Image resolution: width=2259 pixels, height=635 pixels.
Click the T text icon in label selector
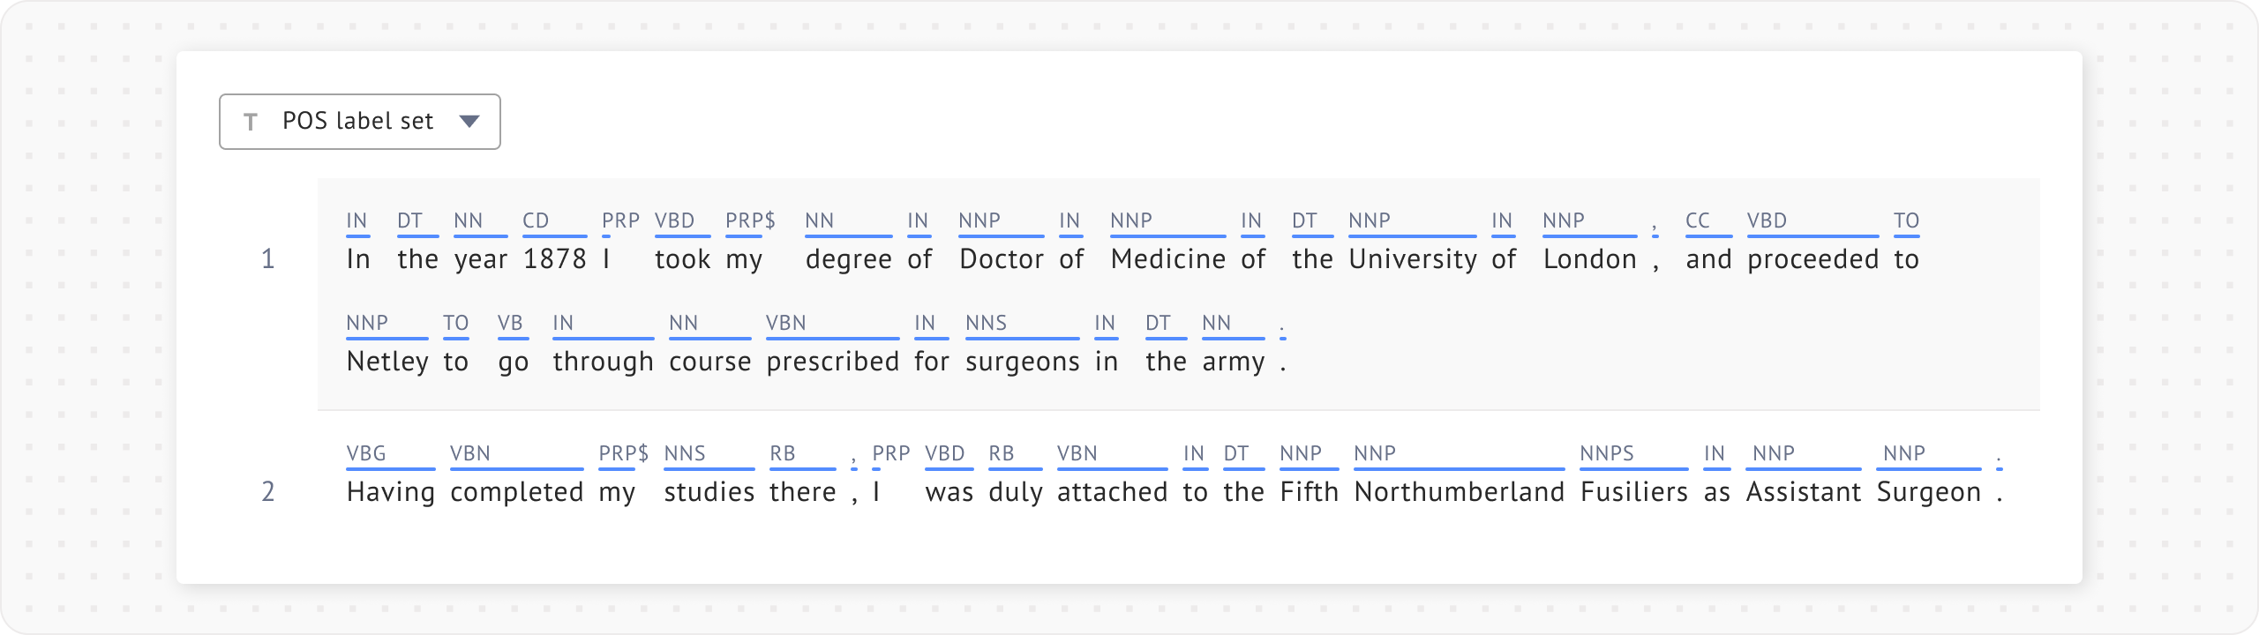[x=251, y=122]
